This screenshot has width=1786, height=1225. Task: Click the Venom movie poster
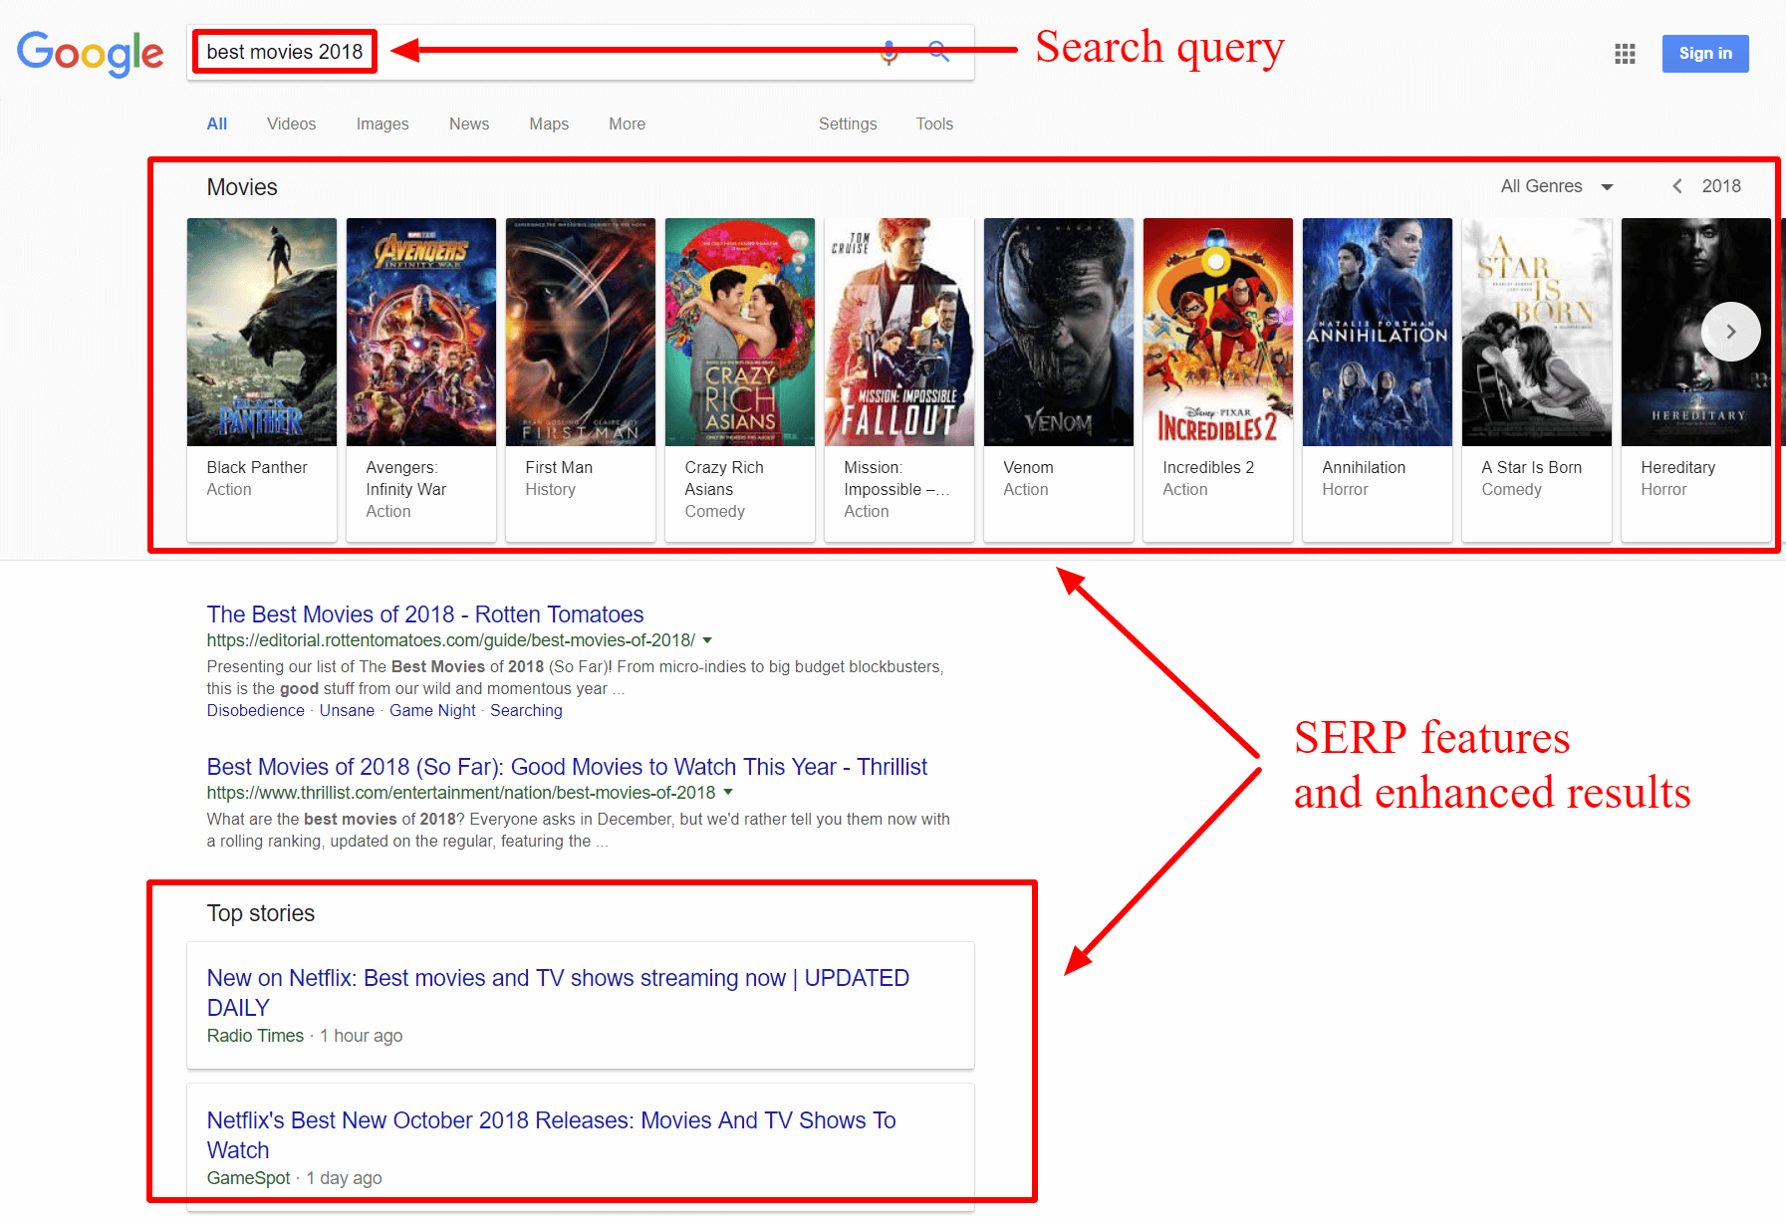(x=1059, y=332)
